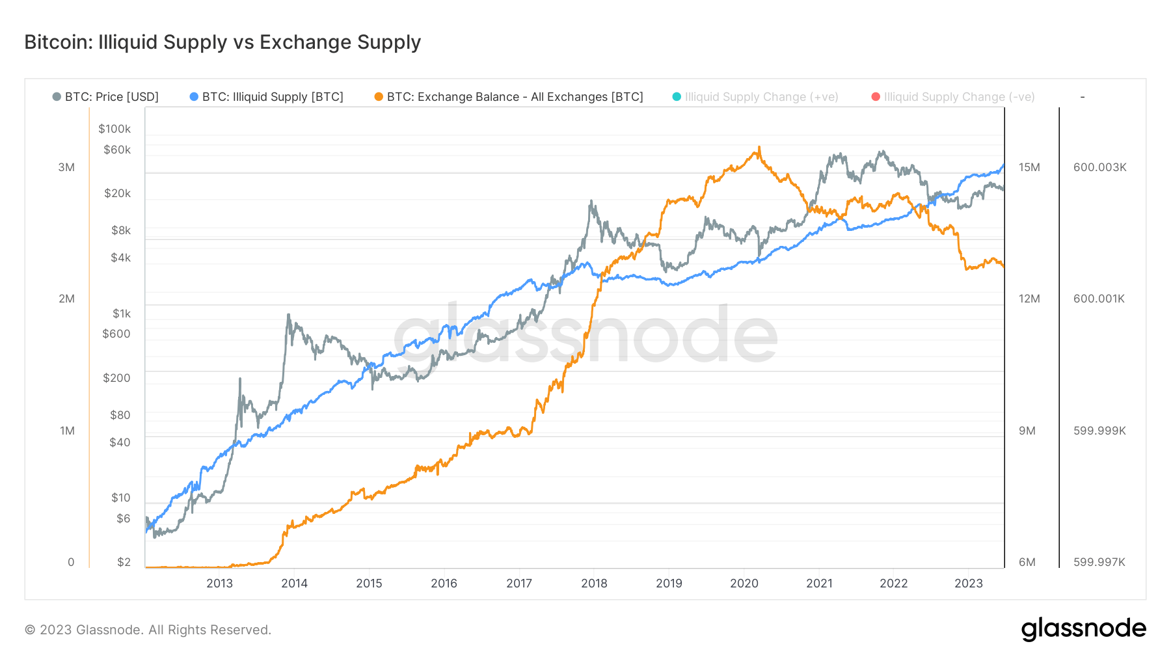Image resolution: width=1171 pixels, height=659 pixels.
Task: Click the 2013 x-axis label
Action: 219,583
